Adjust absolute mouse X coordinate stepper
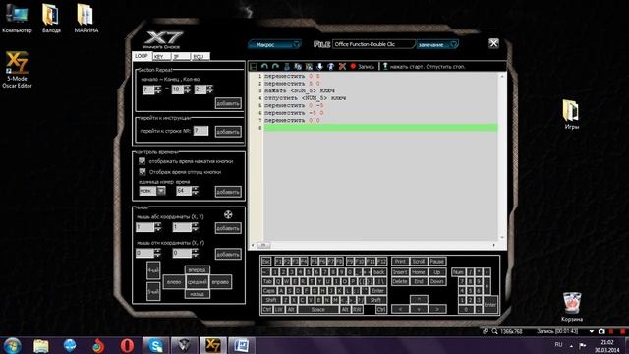The width and height of the screenshot is (629, 354). (157, 227)
